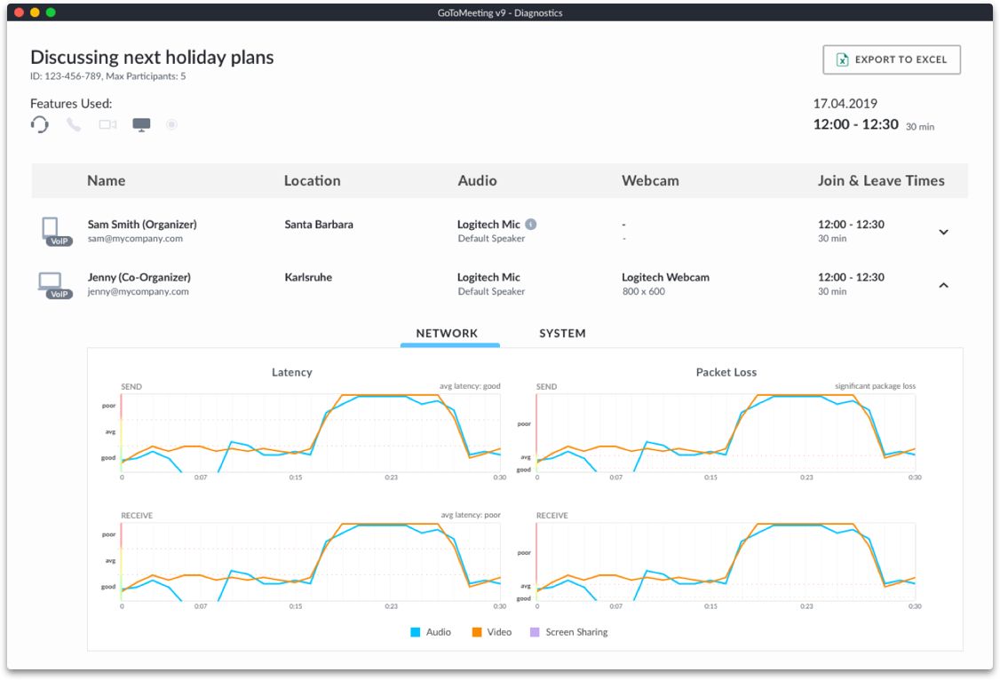The height and width of the screenshot is (680, 1000).
Task: Toggle the Audio legend blue swatch
Action: (415, 632)
